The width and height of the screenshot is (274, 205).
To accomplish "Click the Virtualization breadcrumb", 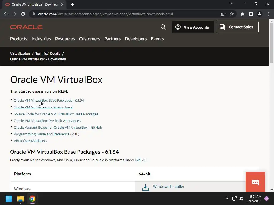I will [20, 53].
